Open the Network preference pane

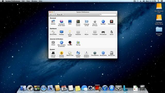point(70,43)
